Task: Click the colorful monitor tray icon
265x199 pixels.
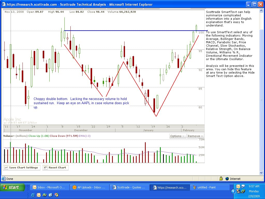Action: click(x=238, y=191)
